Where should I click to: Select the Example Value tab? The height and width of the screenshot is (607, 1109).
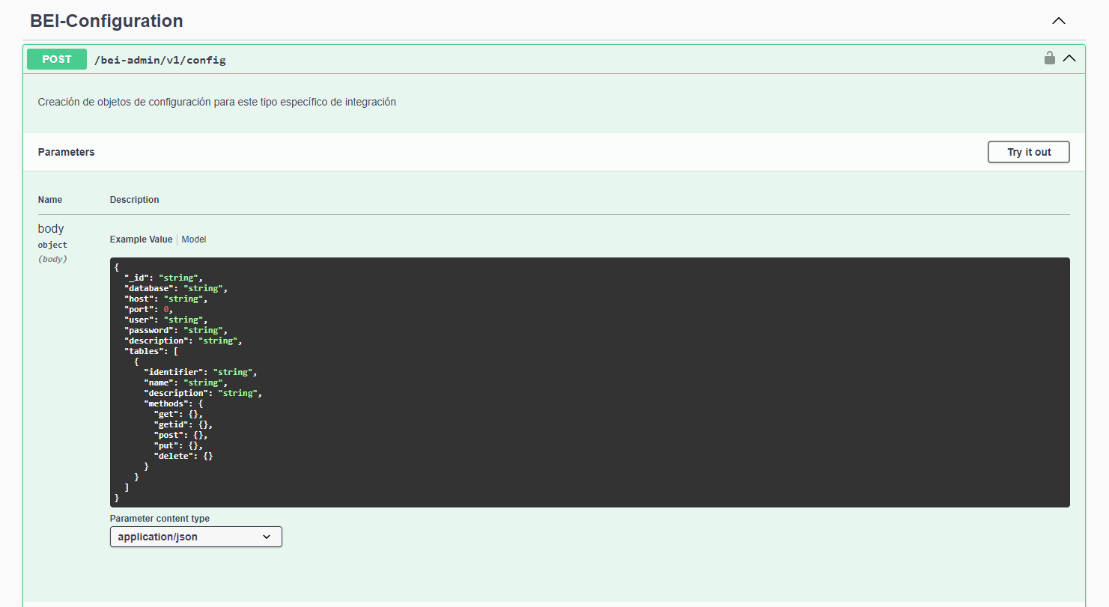click(x=141, y=239)
